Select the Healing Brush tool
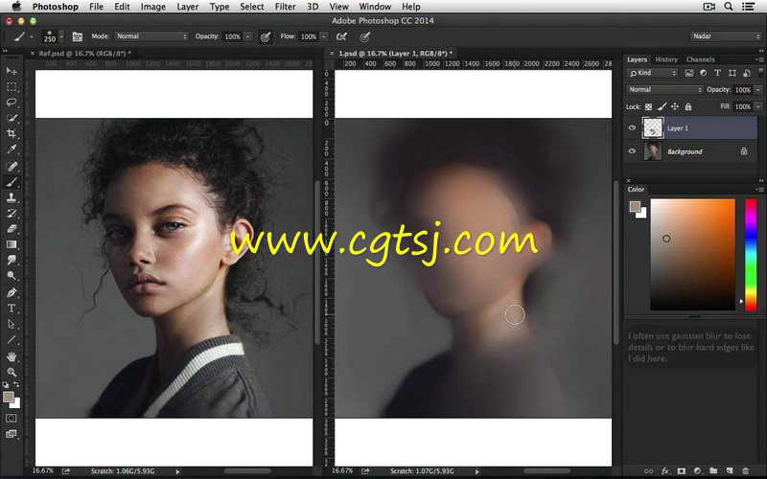 point(12,166)
